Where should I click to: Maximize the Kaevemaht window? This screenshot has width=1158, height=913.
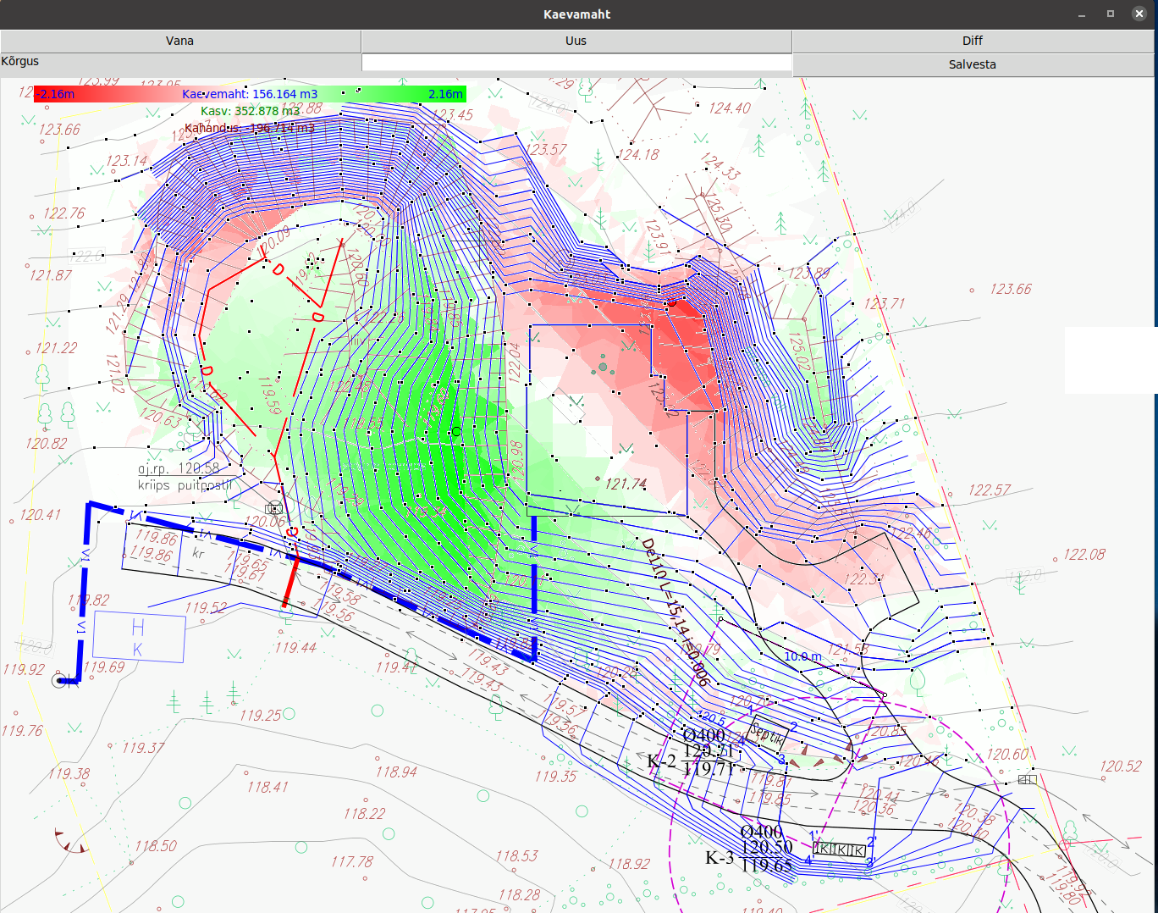pos(1111,14)
